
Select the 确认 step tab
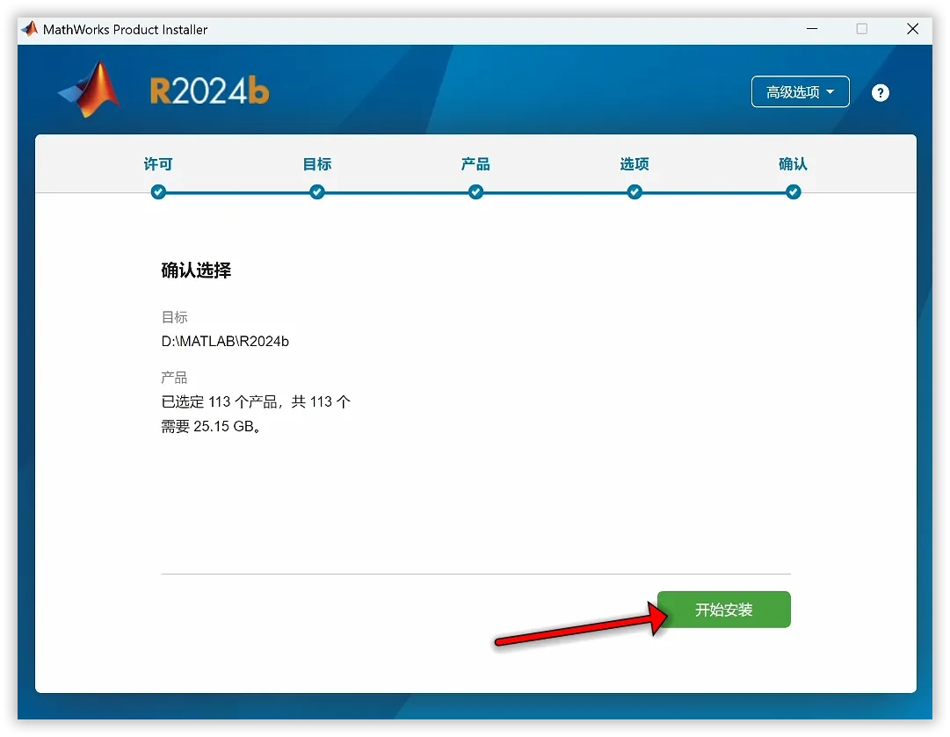pos(793,164)
